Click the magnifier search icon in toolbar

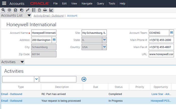pyautogui.click(x=3, y=10)
